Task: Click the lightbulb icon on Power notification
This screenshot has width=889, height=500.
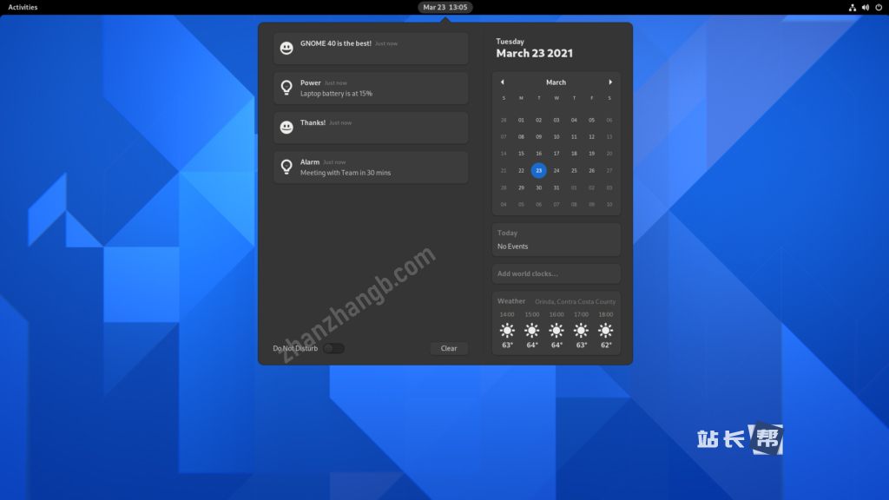Action: tap(286, 88)
